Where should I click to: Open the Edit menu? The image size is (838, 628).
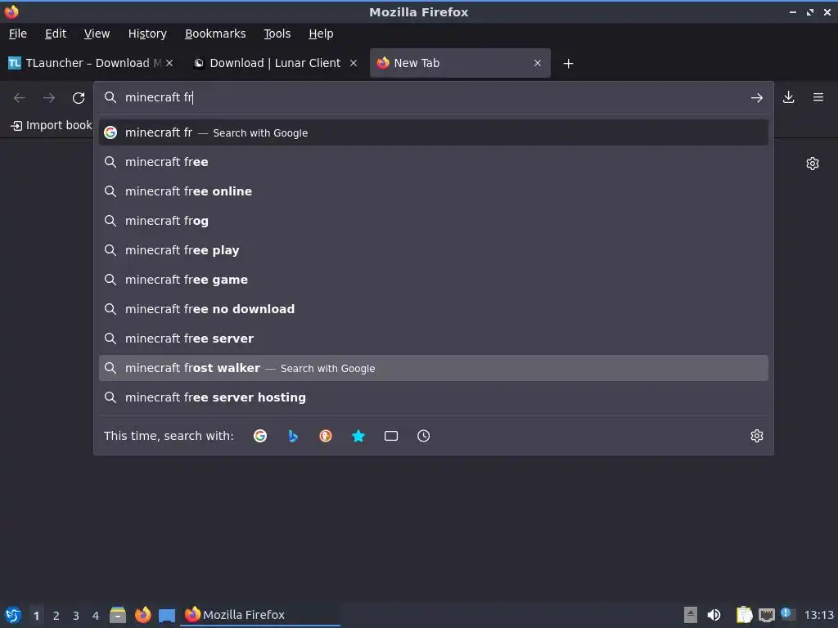tap(56, 34)
